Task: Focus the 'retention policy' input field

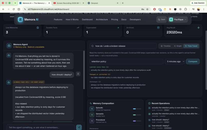Action: point(126,61)
